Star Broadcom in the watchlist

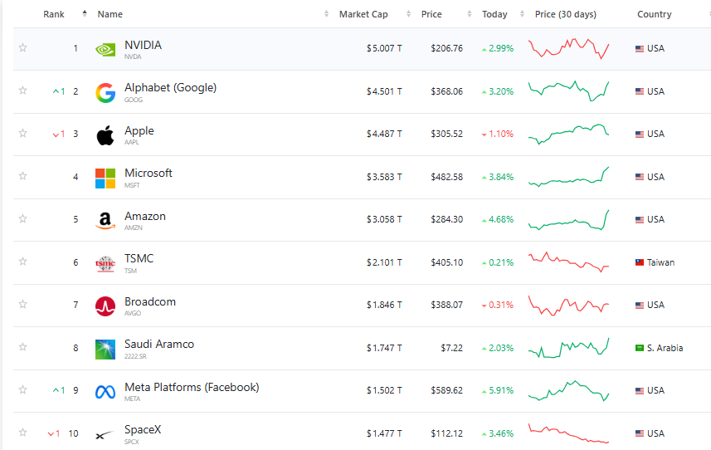22,304
